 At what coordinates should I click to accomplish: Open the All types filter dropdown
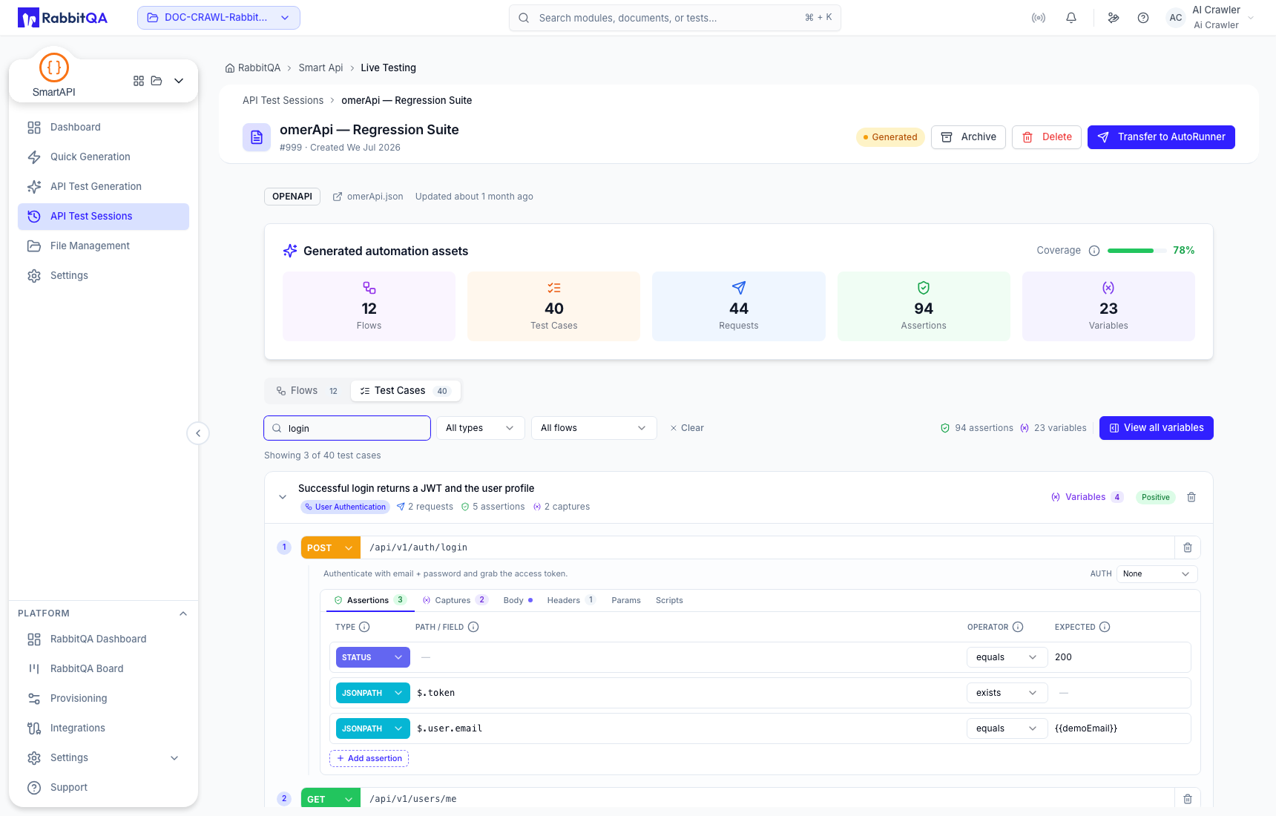tap(480, 428)
